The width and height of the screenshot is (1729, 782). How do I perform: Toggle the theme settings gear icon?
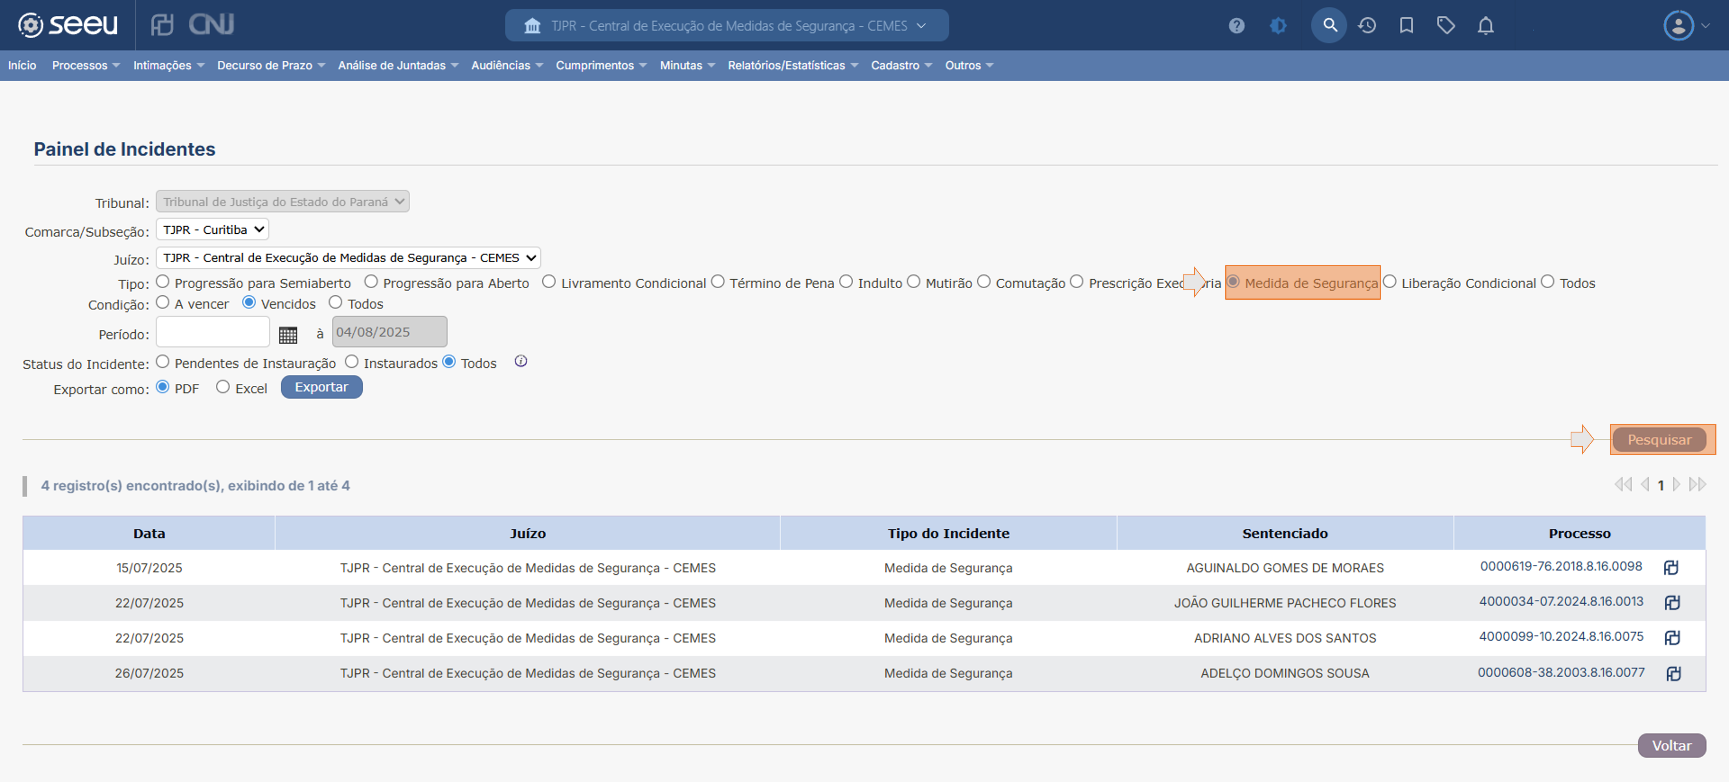coord(1278,26)
